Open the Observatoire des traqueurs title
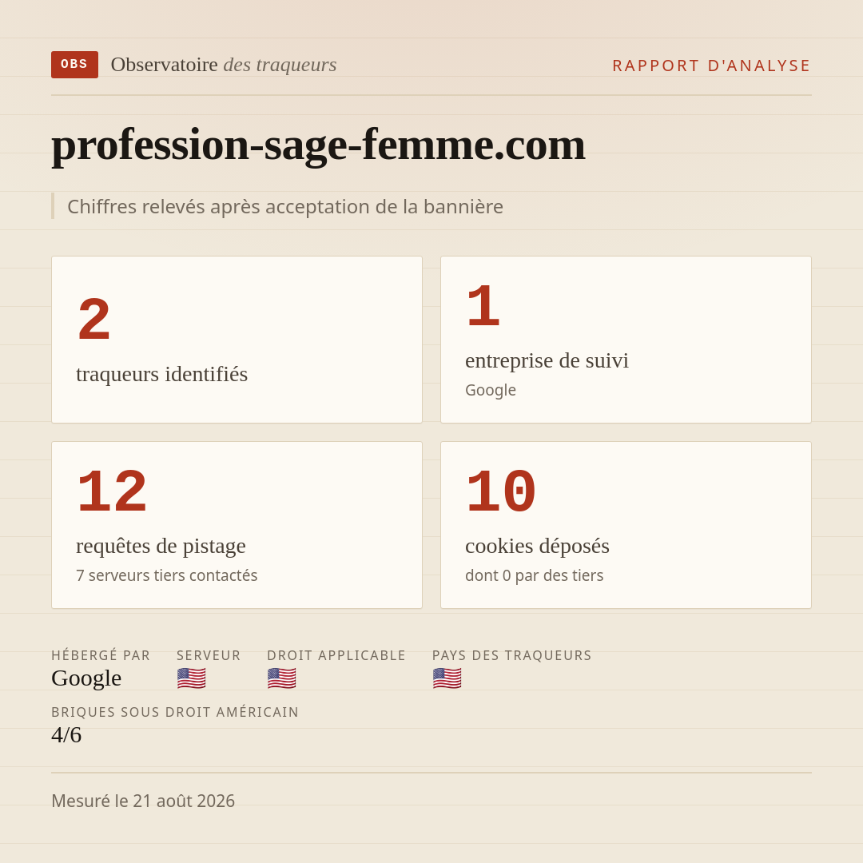The image size is (863, 863). coord(224,65)
